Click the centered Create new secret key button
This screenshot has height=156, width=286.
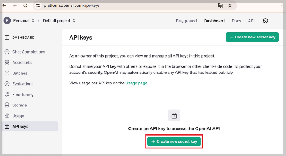pos(174,142)
